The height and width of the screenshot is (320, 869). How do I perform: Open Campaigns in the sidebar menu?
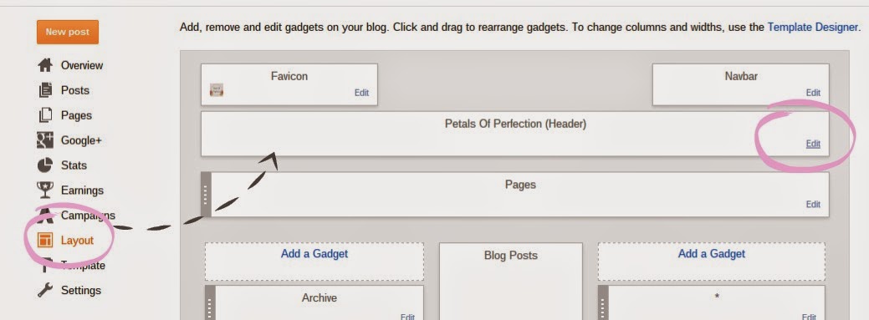[88, 216]
